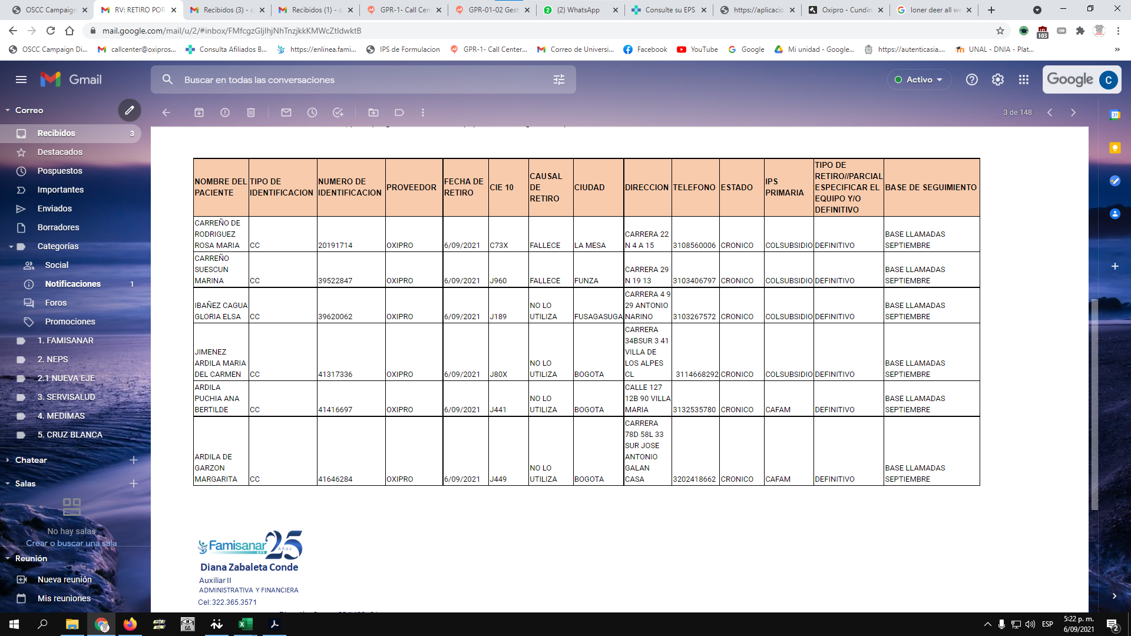Go back to inbox arrow
The height and width of the screenshot is (636, 1131).
166,112
